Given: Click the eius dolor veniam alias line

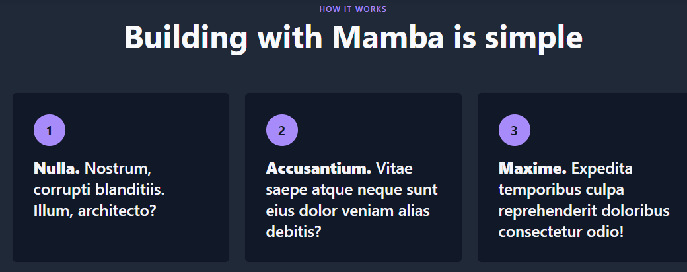Looking at the screenshot, I should [347, 211].
